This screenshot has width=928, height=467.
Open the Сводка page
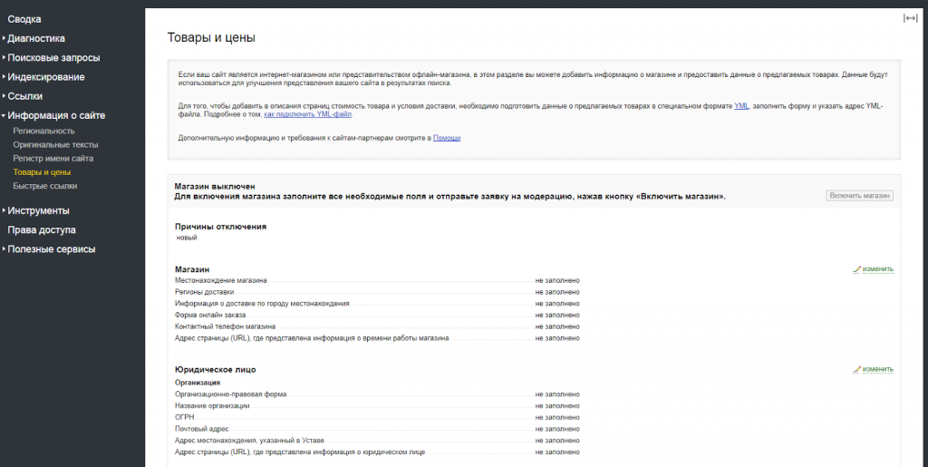[24, 20]
